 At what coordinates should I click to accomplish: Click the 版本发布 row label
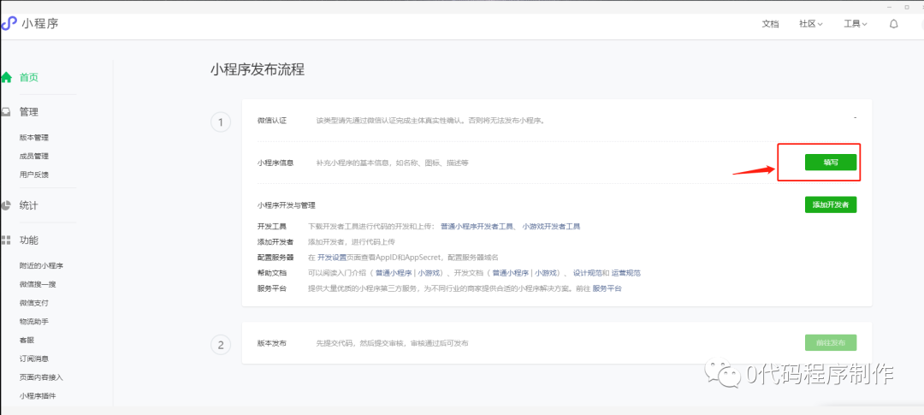[x=272, y=343]
